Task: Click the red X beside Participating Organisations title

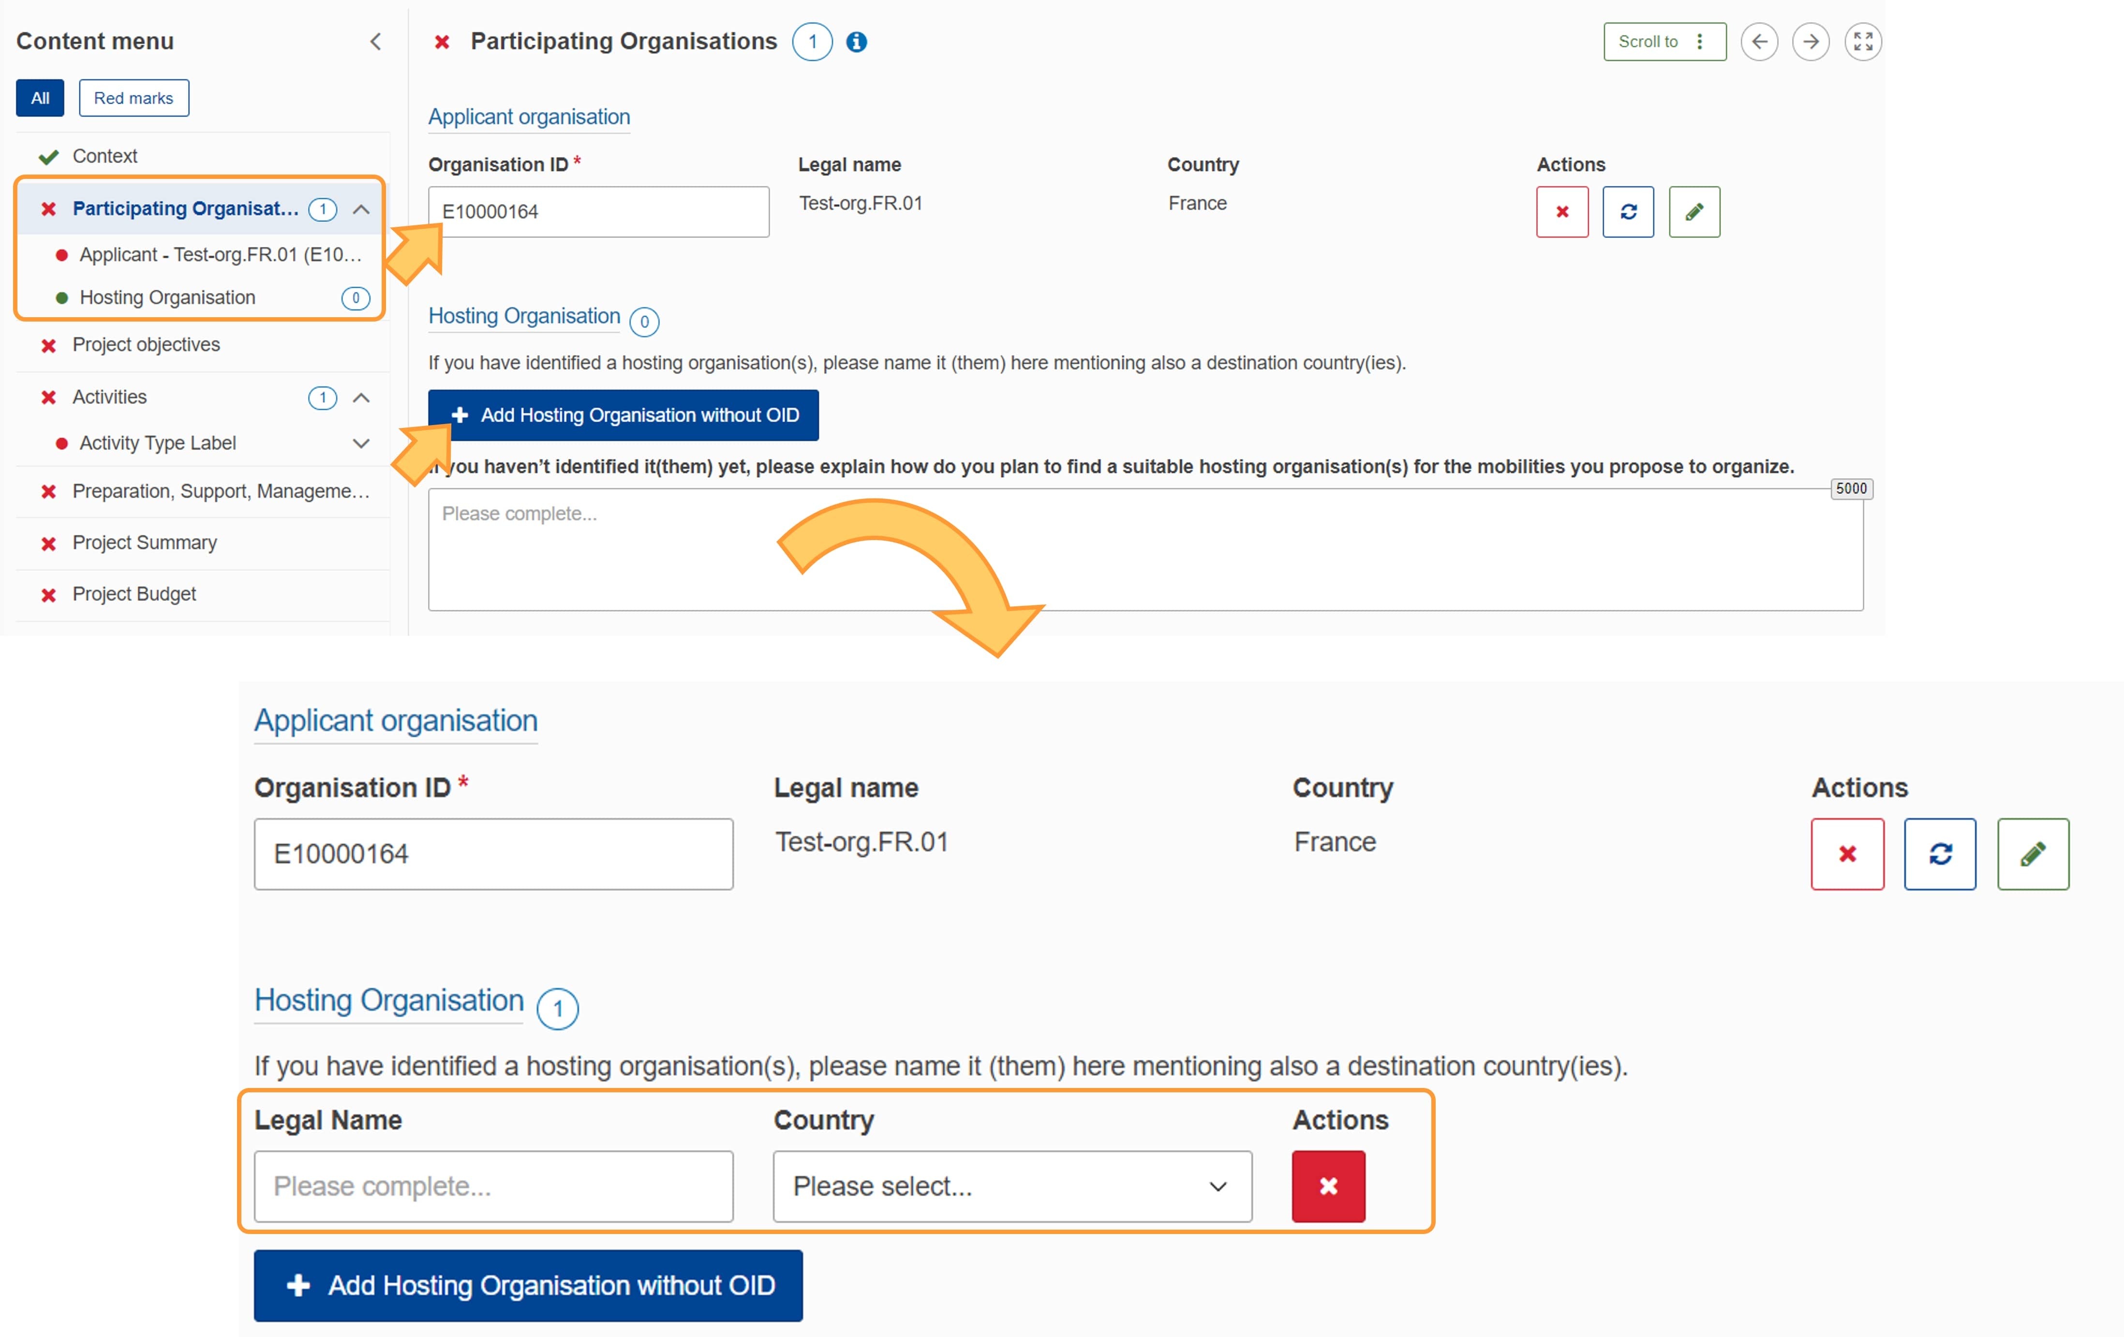Action: pyautogui.click(x=442, y=42)
